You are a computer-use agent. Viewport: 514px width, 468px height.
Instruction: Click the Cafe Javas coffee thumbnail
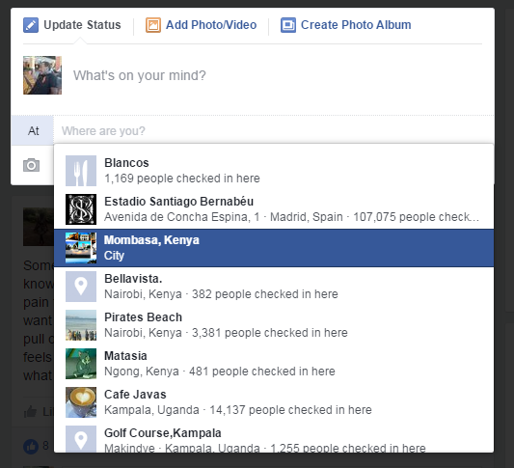pos(81,402)
